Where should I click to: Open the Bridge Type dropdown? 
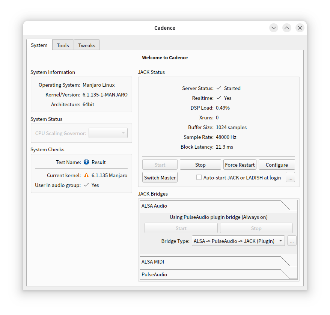point(238,241)
